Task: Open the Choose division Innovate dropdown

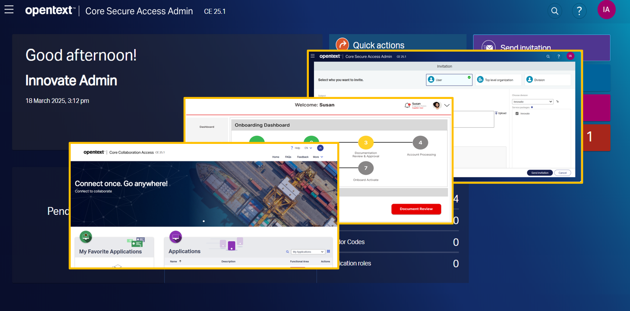Action: coord(533,102)
